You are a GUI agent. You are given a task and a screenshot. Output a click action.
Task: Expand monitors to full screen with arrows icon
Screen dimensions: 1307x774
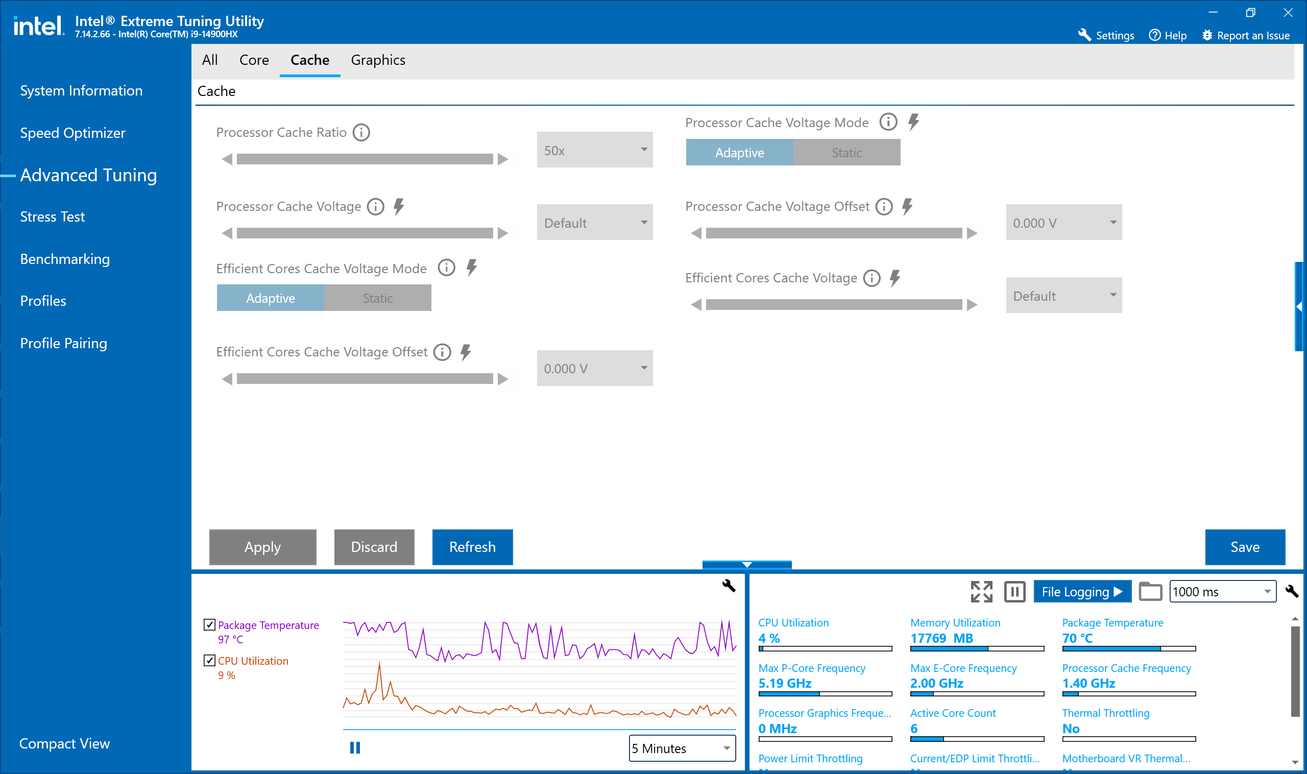click(x=981, y=591)
